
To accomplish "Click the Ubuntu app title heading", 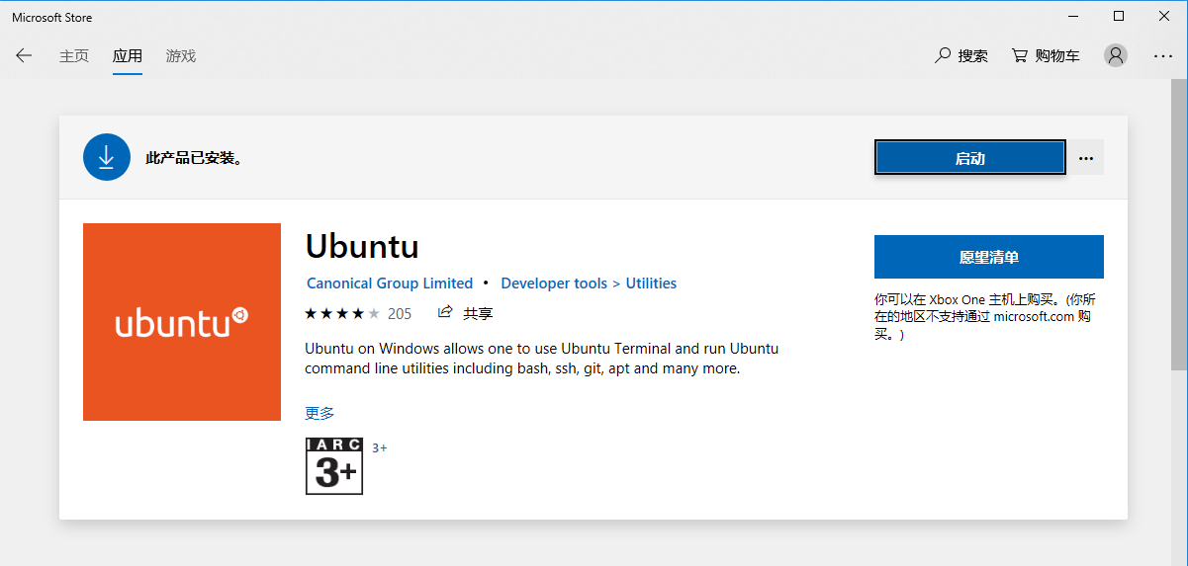I will pos(362,246).
